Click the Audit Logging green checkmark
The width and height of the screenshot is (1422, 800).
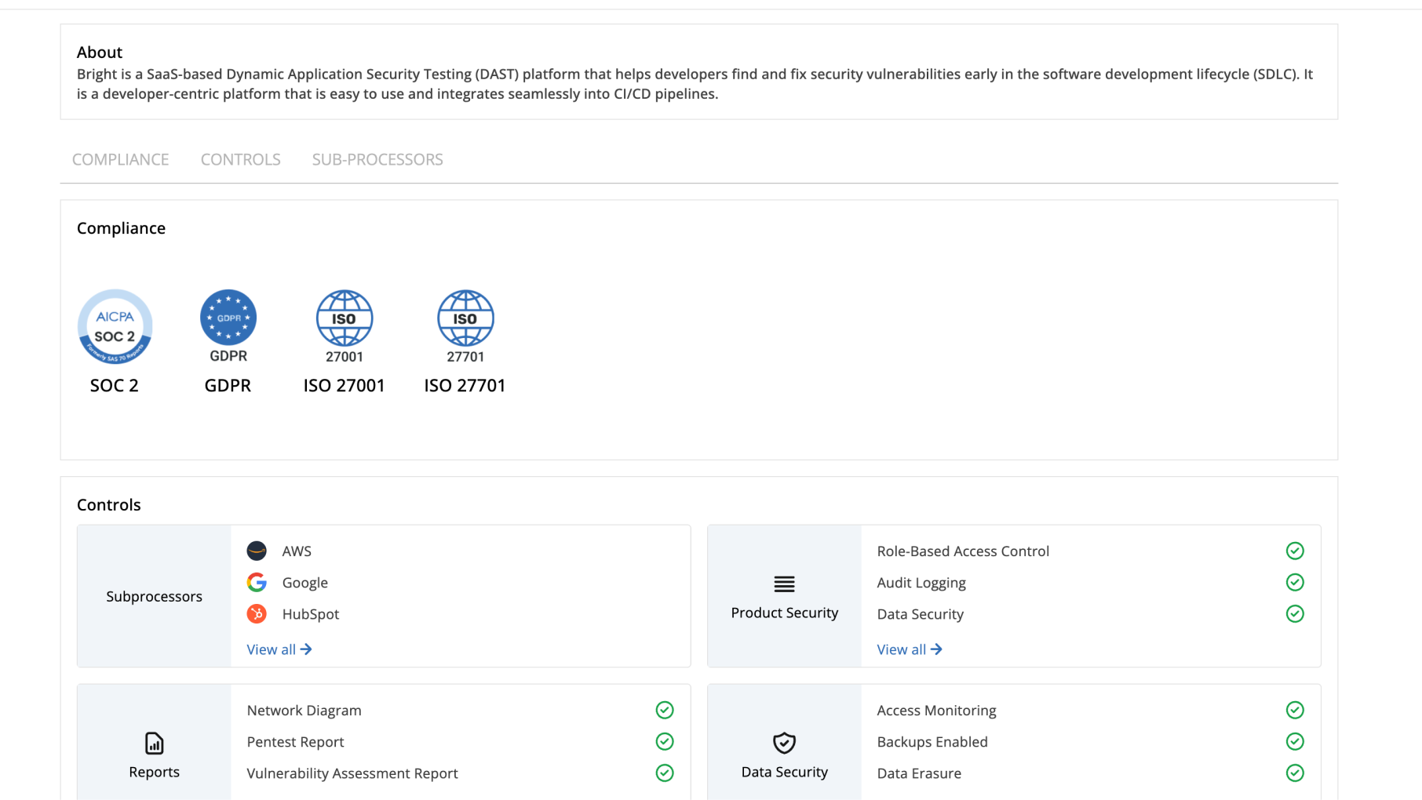tap(1295, 582)
